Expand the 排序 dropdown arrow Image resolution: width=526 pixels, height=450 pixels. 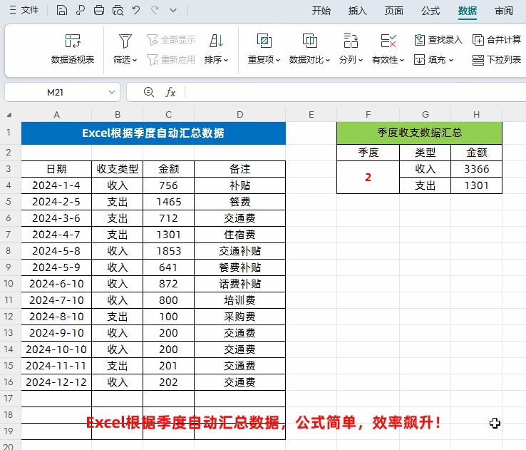(226, 61)
